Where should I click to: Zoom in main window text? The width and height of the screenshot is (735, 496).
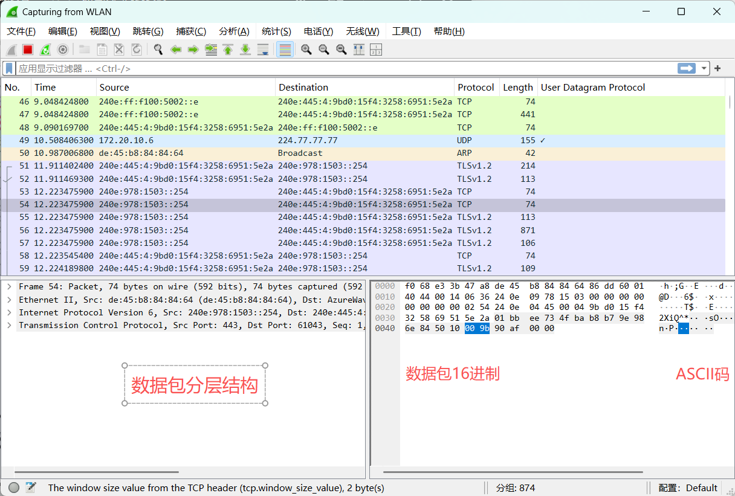306,50
